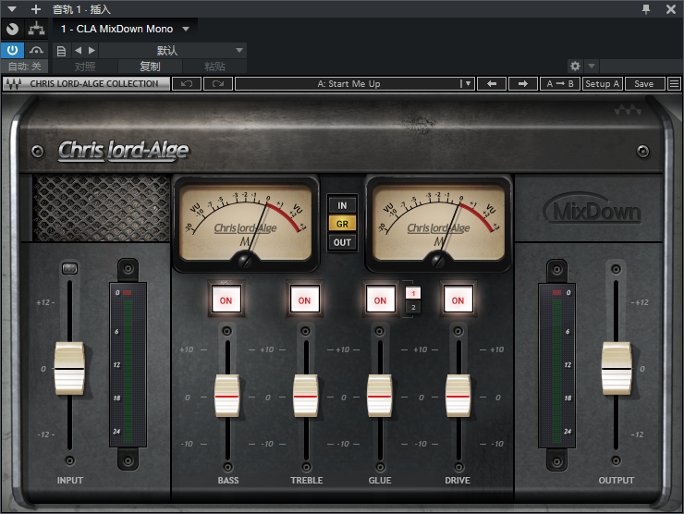Click the plus icon to add an insert
This screenshot has height=514, width=684.
(36, 9)
